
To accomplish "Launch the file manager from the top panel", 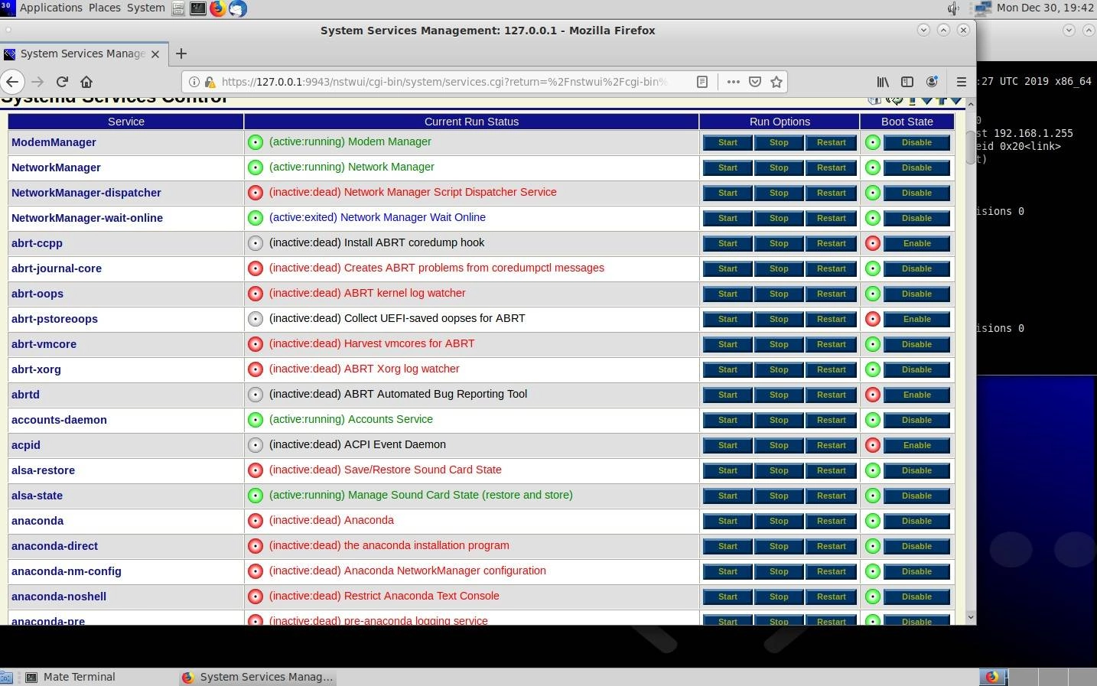I will pyautogui.click(x=178, y=8).
